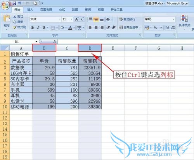Increase the cell indent
Image resolution: width=194 pixels, height=160 pixels.
pyautogui.click(x=114, y=27)
